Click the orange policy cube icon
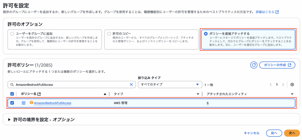 31,103
